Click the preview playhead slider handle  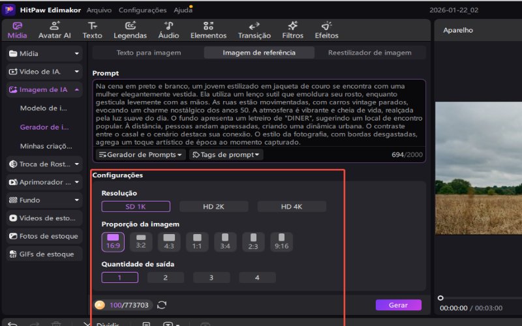coord(440,298)
